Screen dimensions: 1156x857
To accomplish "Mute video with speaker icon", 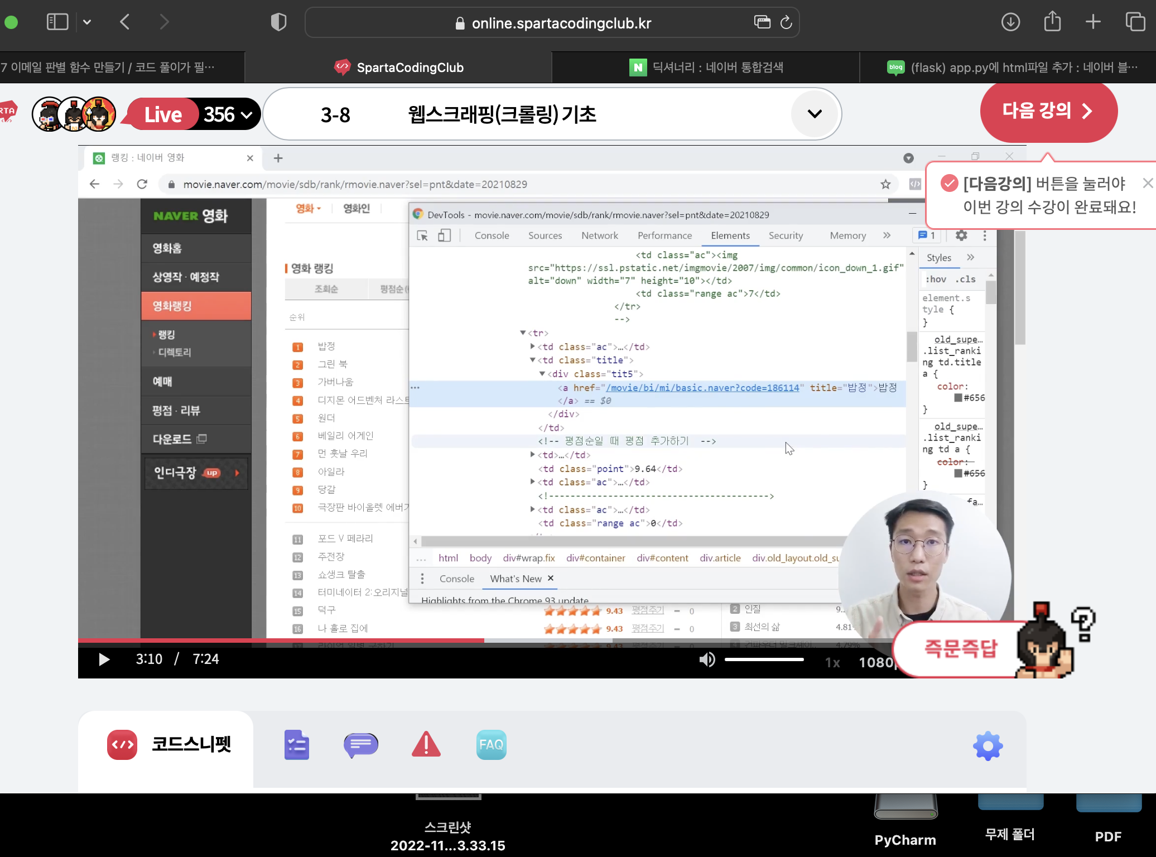I will pyautogui.click(x=707, y=659).
